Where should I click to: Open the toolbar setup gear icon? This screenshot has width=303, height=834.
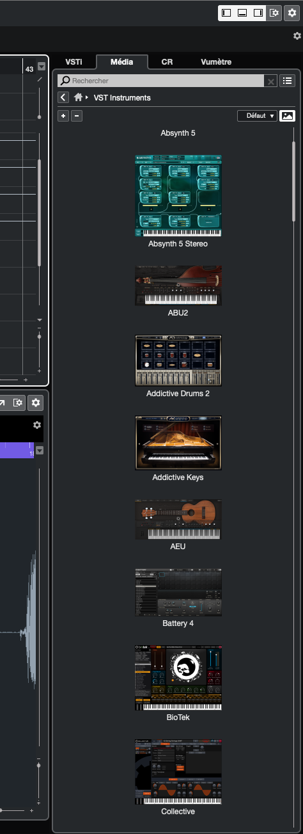coord(291,13)
